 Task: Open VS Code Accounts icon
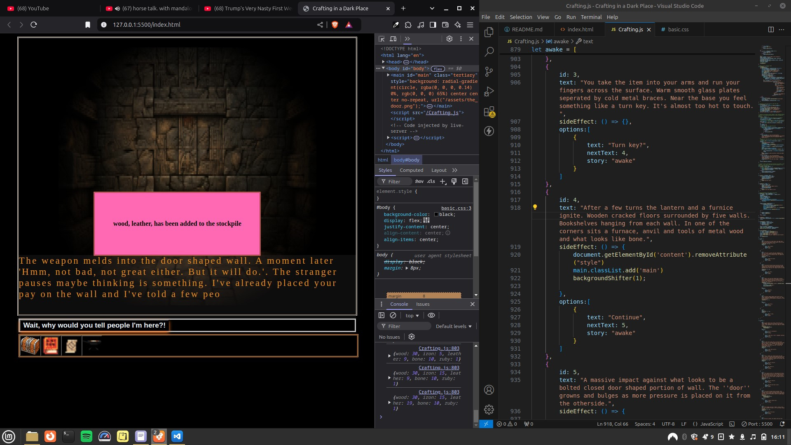click(489, 390)
